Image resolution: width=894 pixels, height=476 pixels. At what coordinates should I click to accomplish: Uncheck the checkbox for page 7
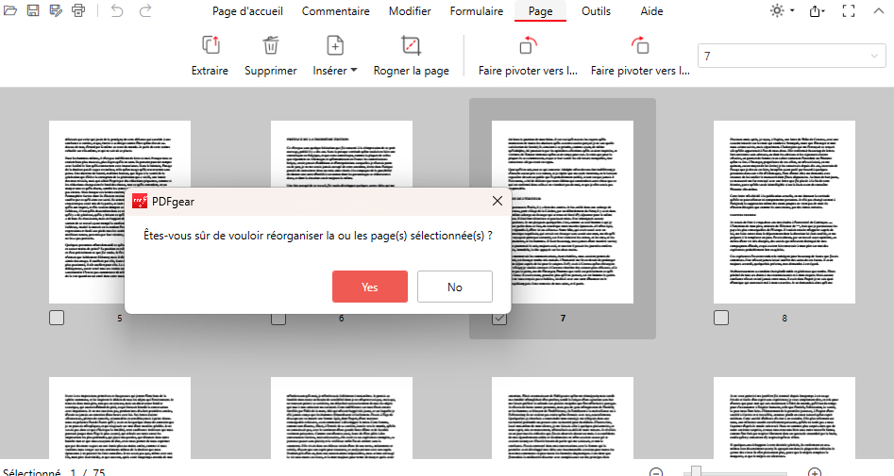(x=498, y=319)
